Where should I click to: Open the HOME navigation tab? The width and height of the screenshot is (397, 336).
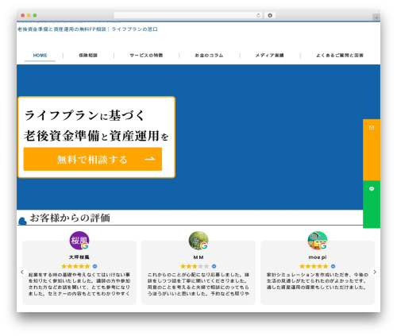[x=40, y=56]
